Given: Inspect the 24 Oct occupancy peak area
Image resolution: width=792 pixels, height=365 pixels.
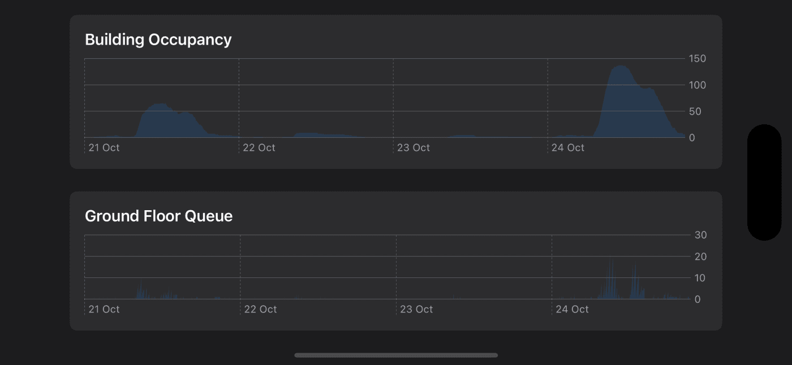Looking at the screenshot, I should click(621, 102).
